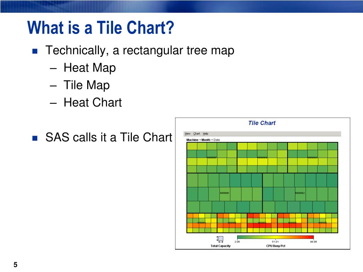
Task: Click the Month breadcrumb level
Action: click(206, 140)
